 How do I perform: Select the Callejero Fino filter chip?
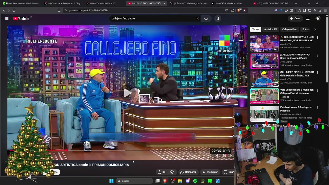click(x=289, y=29)
